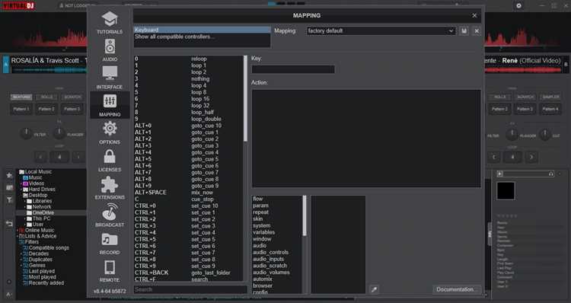Image resolution: width=571 pixels, height=303 pixels.
Task: Open the Audio settings section
Action: [x=110, y=50]
